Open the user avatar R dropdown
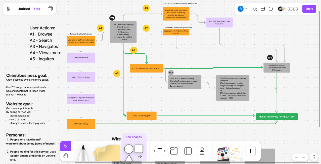Screen dimensions: 321x164 [x=242, y=9]
